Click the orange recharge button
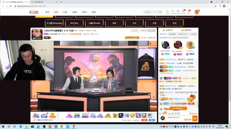This screenshot has height=129, width=231. coord(144,120)
